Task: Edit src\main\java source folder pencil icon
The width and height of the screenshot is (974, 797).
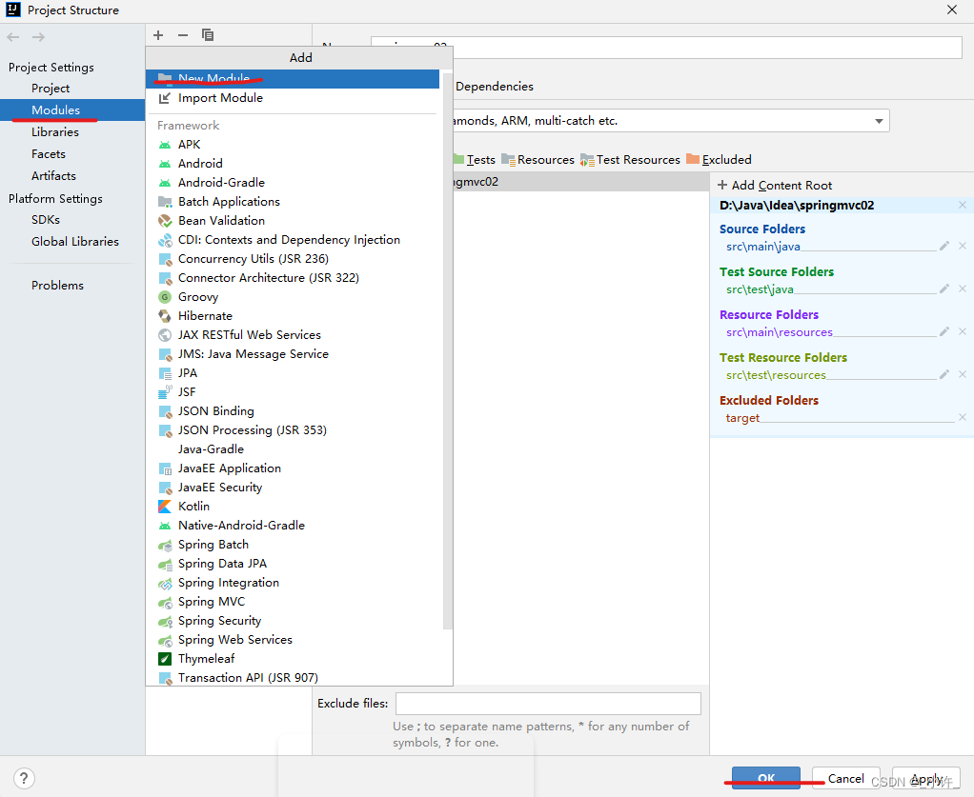Action: click(944, 246)
